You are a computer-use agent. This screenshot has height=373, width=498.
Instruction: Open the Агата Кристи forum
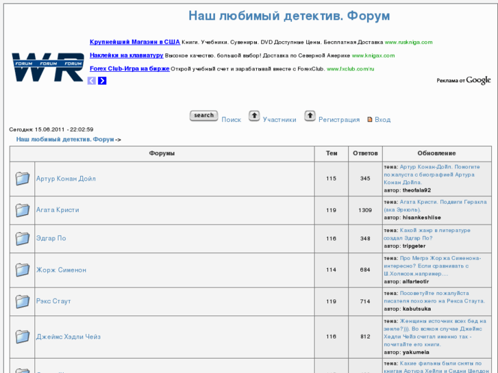pyautogui.click(x=58, y=210)
